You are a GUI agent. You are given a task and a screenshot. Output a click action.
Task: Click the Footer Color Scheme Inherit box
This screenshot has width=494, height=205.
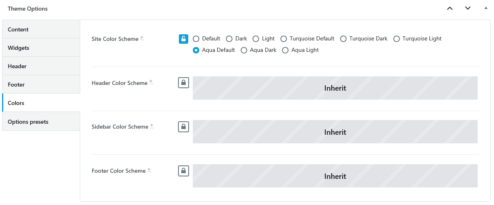click(335, 176)
